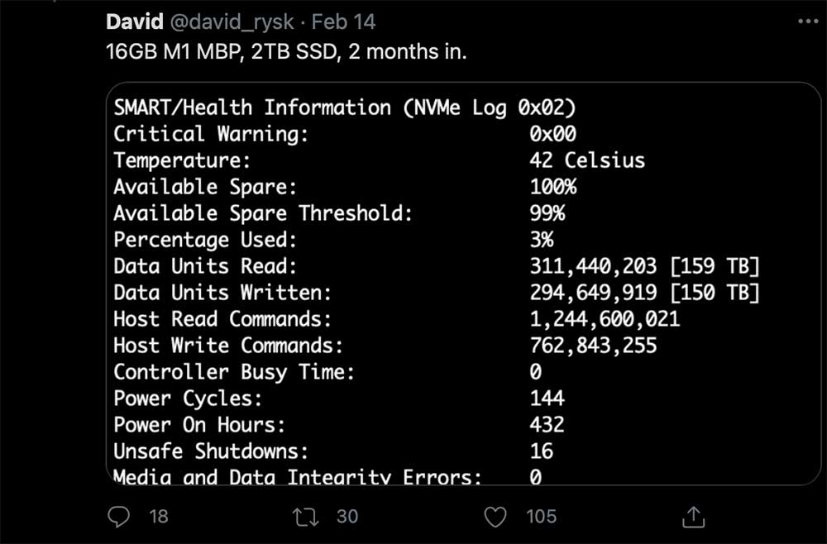Open David's profile from display name
Image resolution: width=827 pixels, height=544 pixels.
(x=135, y=21)
